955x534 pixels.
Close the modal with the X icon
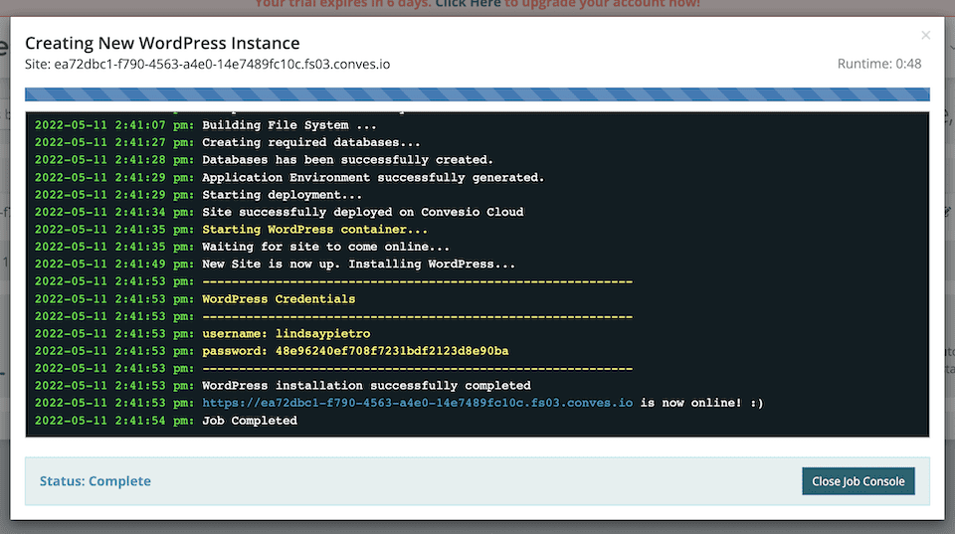point(925,36)
